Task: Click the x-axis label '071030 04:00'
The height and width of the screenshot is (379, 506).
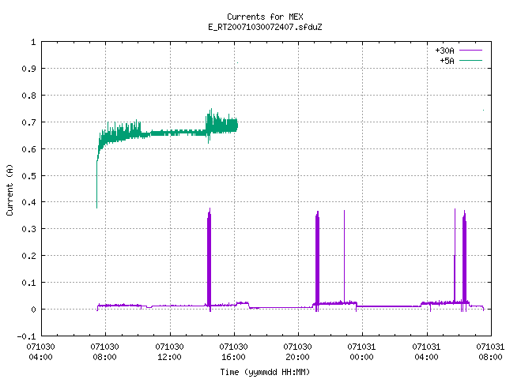Action: 40,352
